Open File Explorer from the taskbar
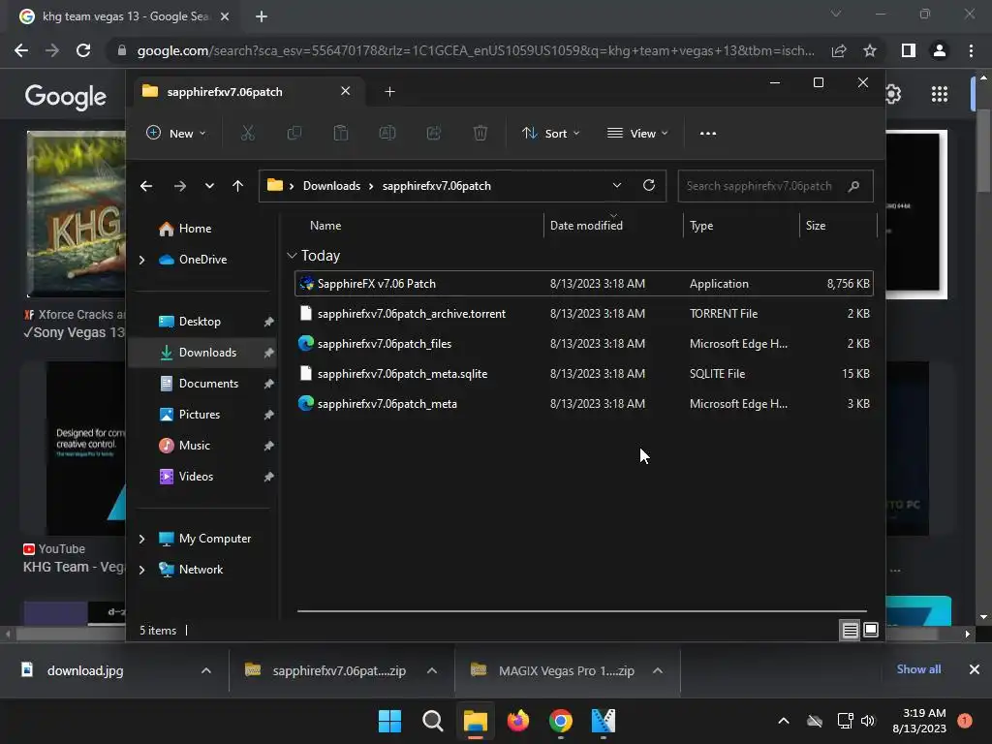This screenshot has width=992, height=744. pos(475,721)
